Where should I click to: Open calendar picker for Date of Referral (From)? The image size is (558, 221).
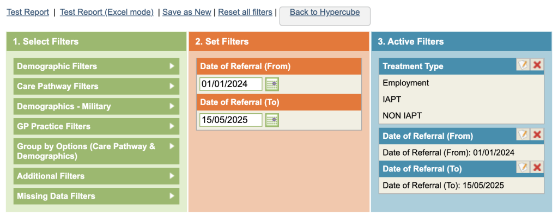[272, 84]
